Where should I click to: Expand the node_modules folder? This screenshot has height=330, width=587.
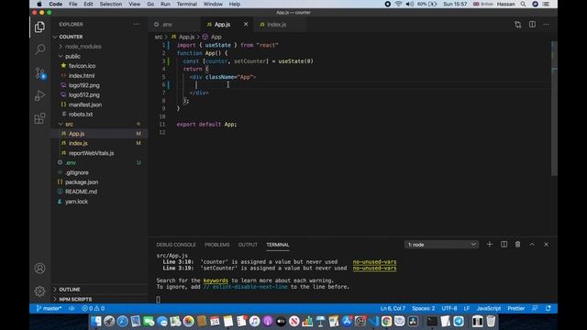coord(83,47)
